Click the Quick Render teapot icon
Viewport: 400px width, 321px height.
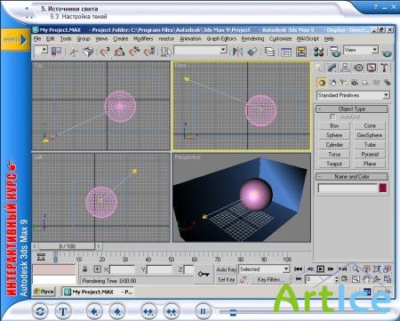(x=387, y=52)
